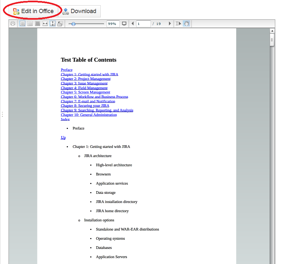Switch to two-page view mode
Viewport: 291px width, 264px height.
click(30, 24)
